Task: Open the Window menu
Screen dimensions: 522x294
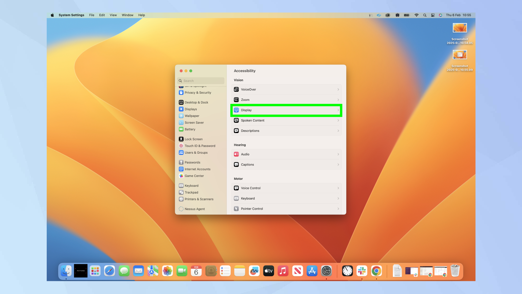Action: click(x=127, y=15)
